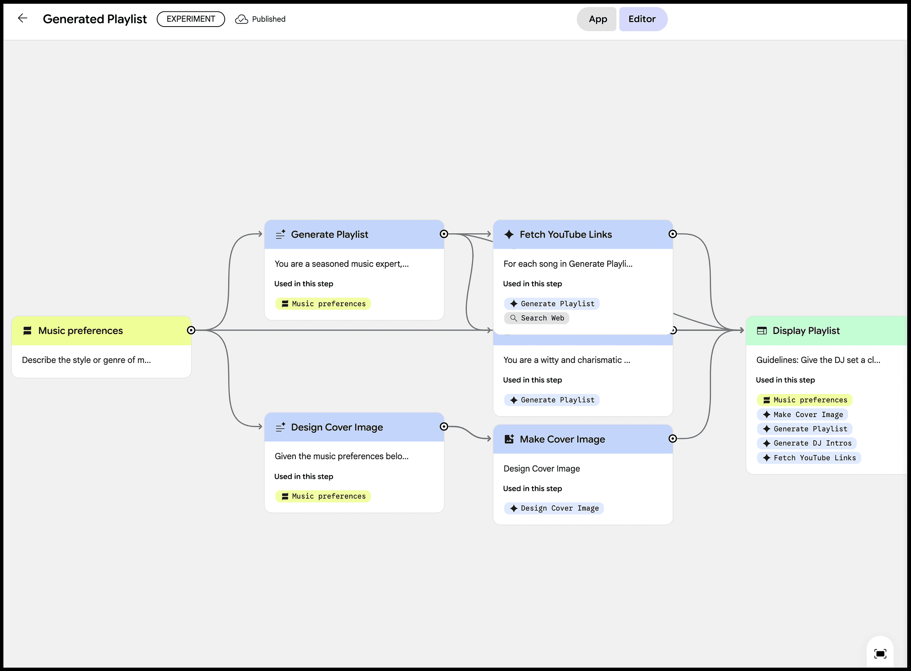Select the Search Web chip
Viewport: 911px width, 671px height.
point(536,318)
